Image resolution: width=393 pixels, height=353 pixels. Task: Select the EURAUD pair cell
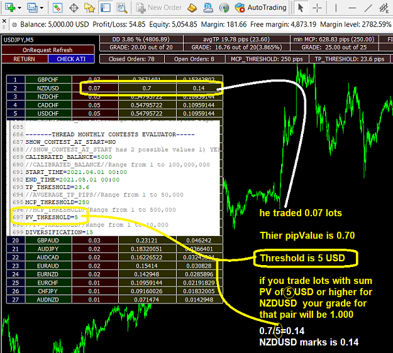pyautogui.click(x=48, y=266)
